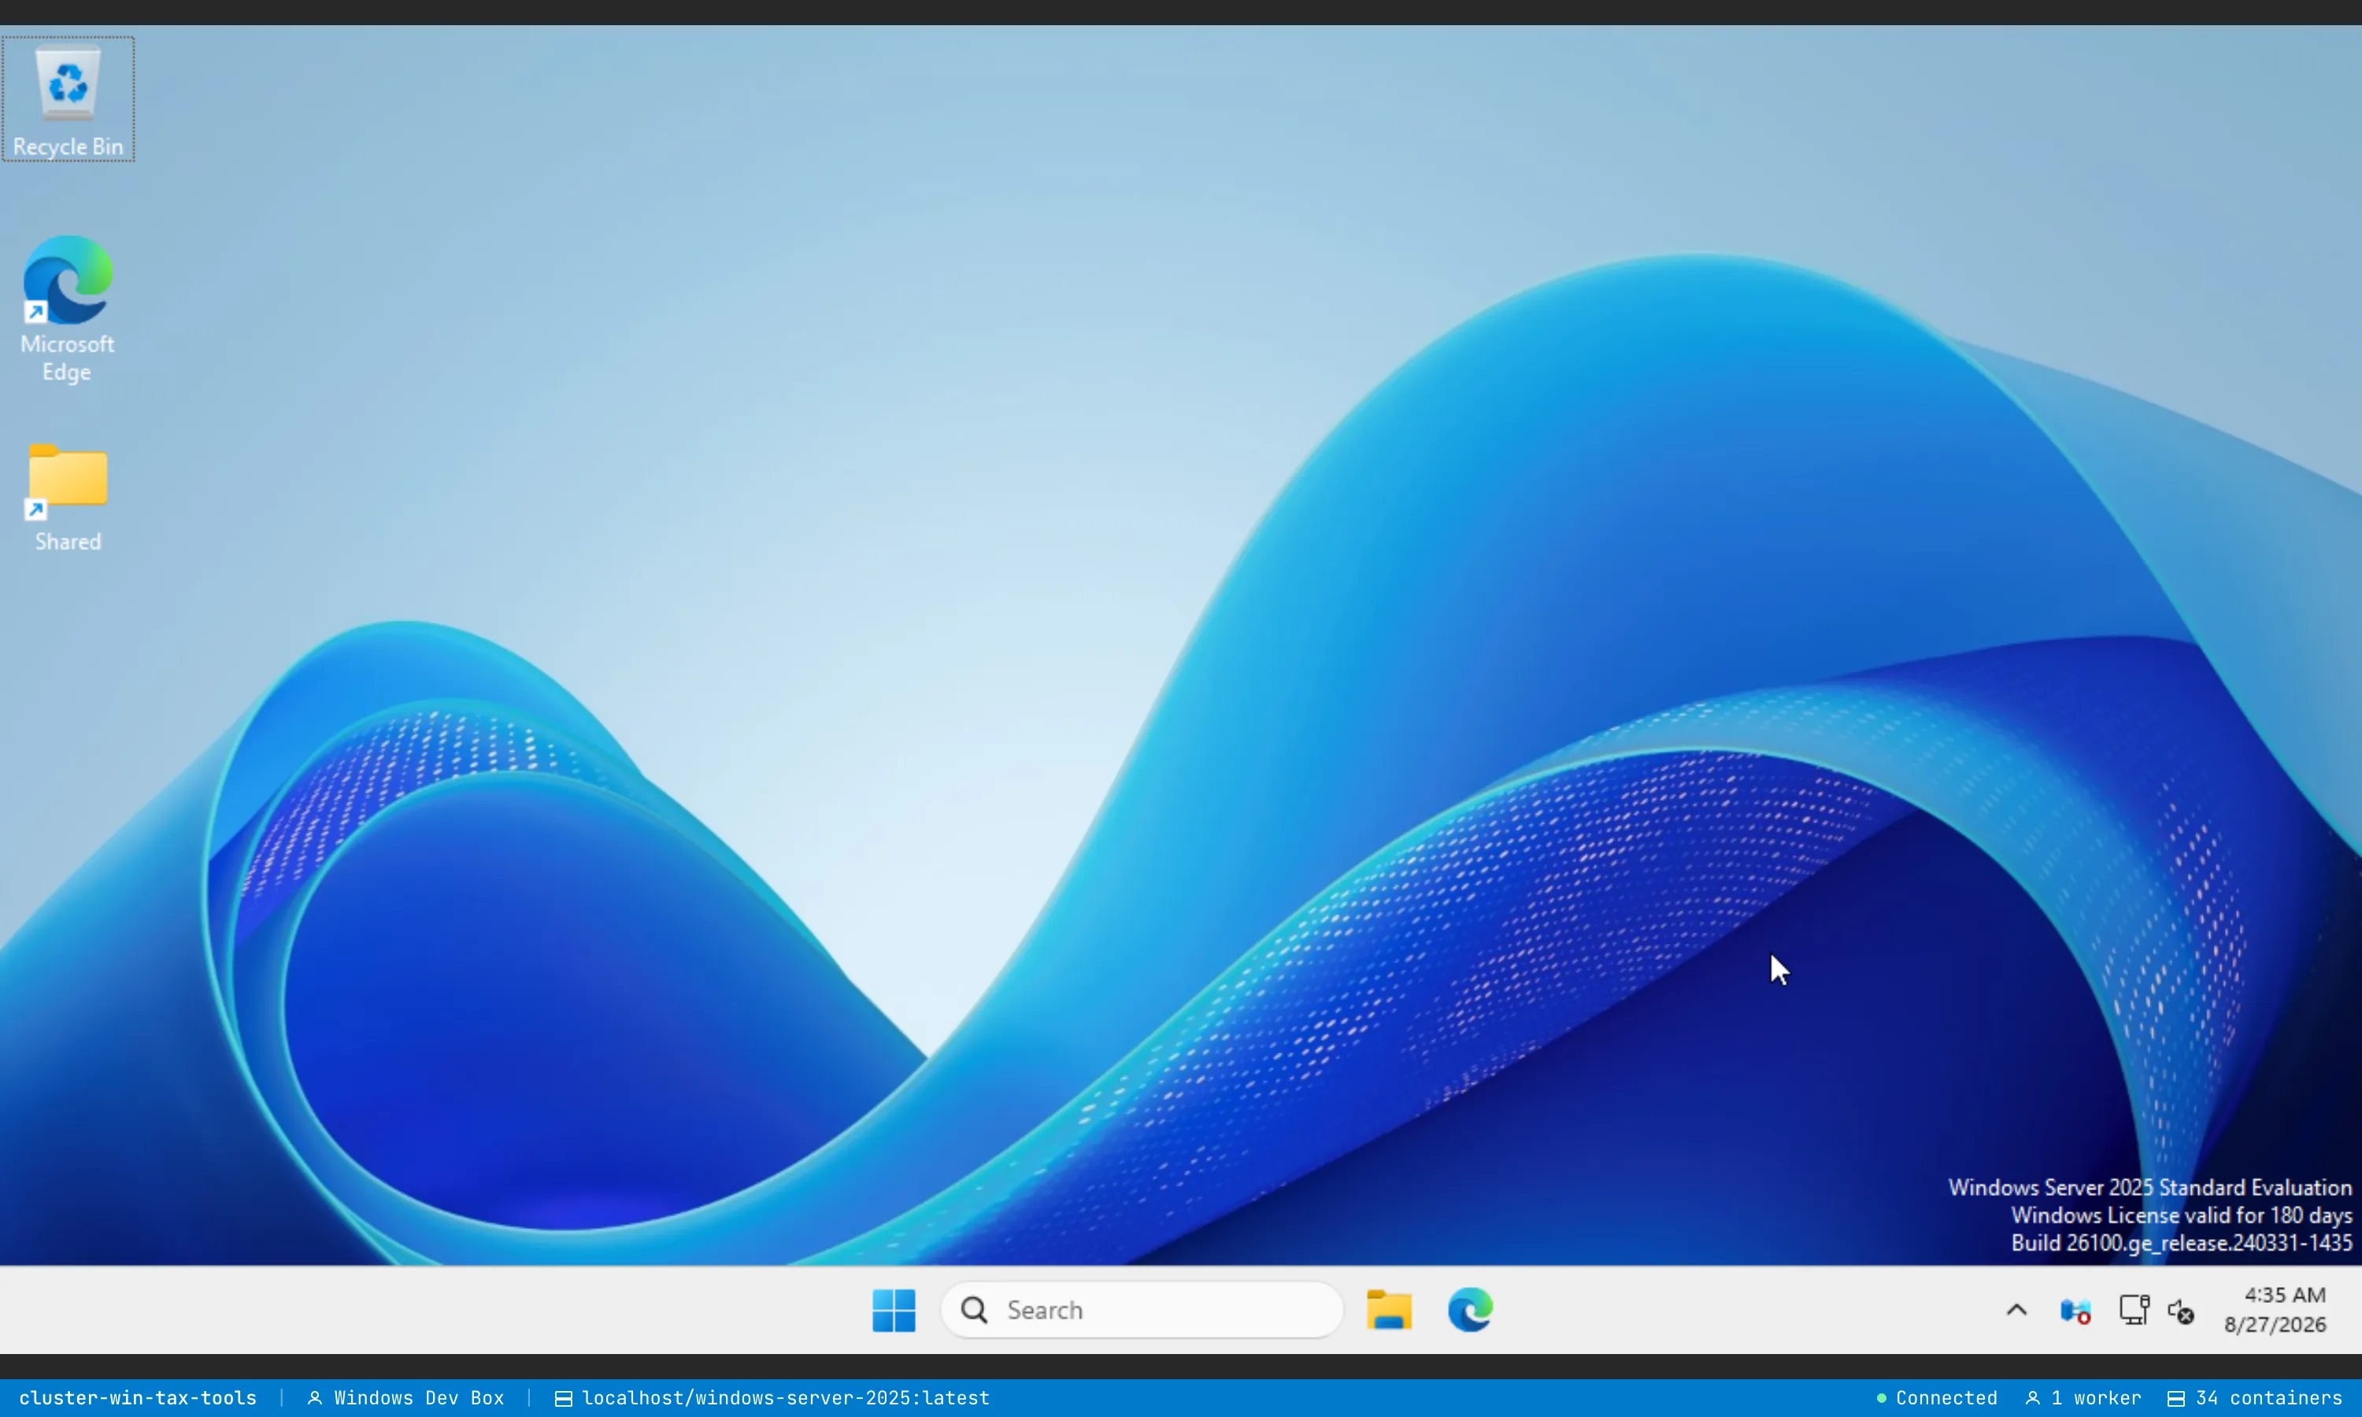Select the Recycle Bin desktop icon
This screenshot has height=1417, width=2362.
pyautogui.click(x=68, y=99)
